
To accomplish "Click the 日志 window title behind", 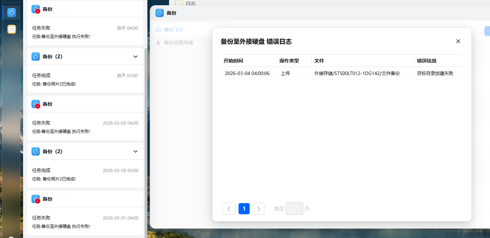I will pos(191,3).
